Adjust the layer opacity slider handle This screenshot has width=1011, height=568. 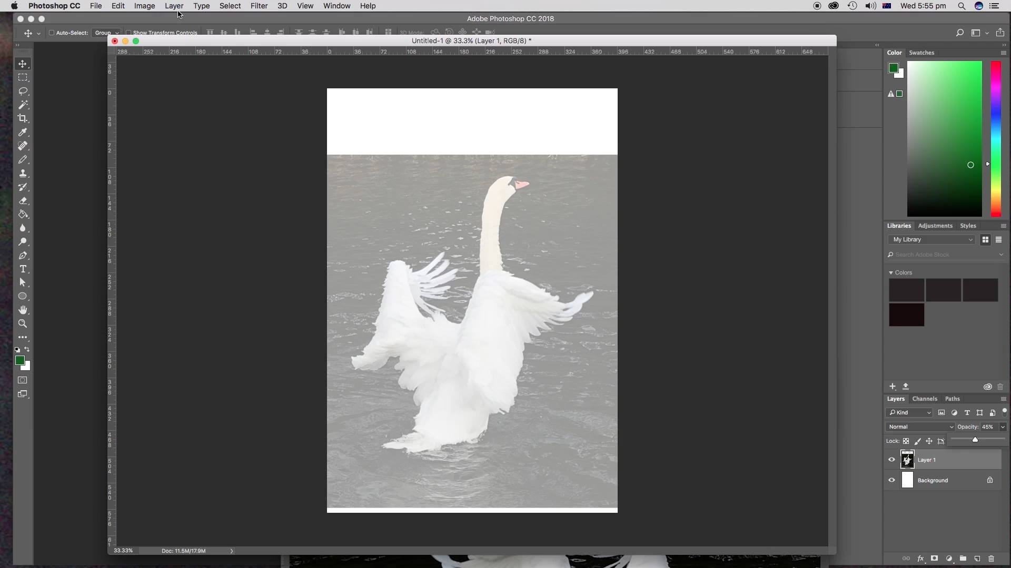(975, 440)
